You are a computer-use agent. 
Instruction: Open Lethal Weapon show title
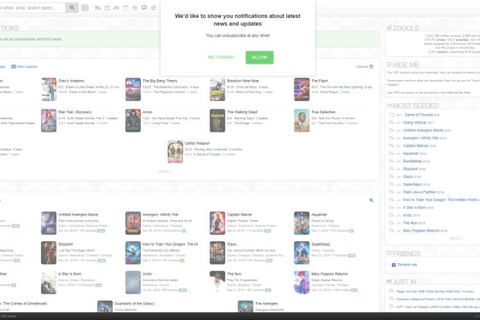(x=197, y=143)
